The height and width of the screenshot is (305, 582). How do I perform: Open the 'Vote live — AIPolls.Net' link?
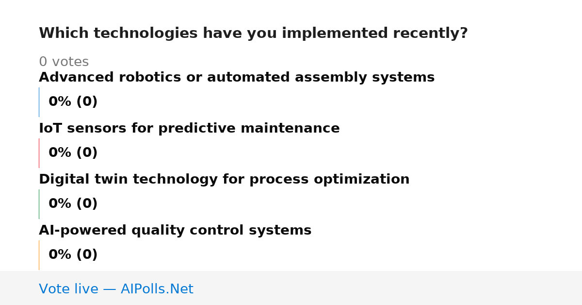click(x=116, y=289)
